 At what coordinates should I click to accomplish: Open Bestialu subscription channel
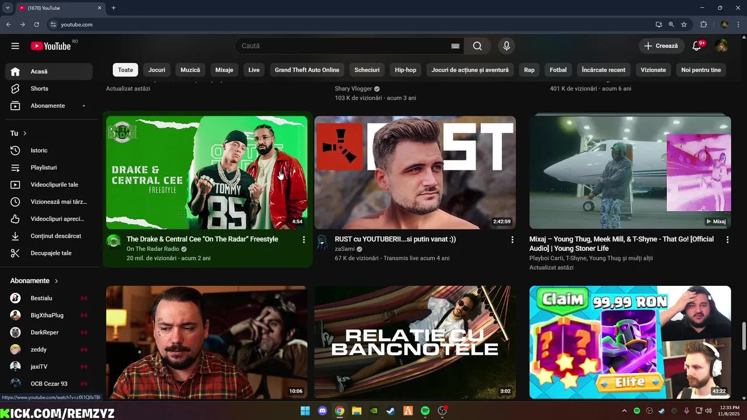(49, 298)
